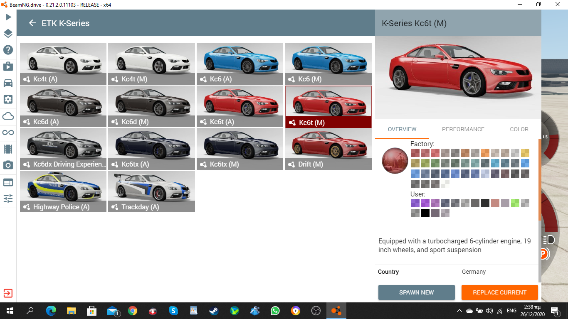This screenshot has height=319, width=568.
Task: Pick the bright green user color swatch
Action: [515, 203]
